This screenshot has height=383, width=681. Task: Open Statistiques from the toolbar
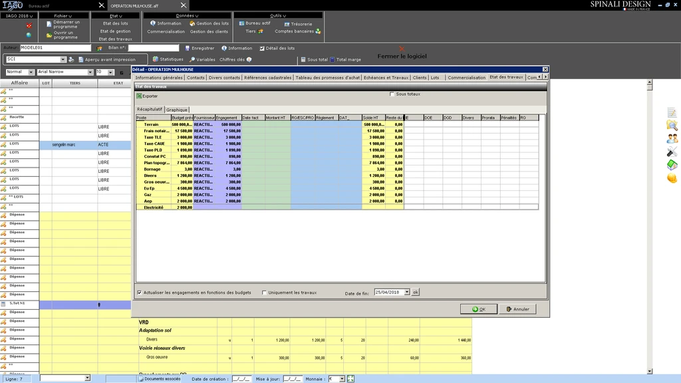[x=156, y=59]
